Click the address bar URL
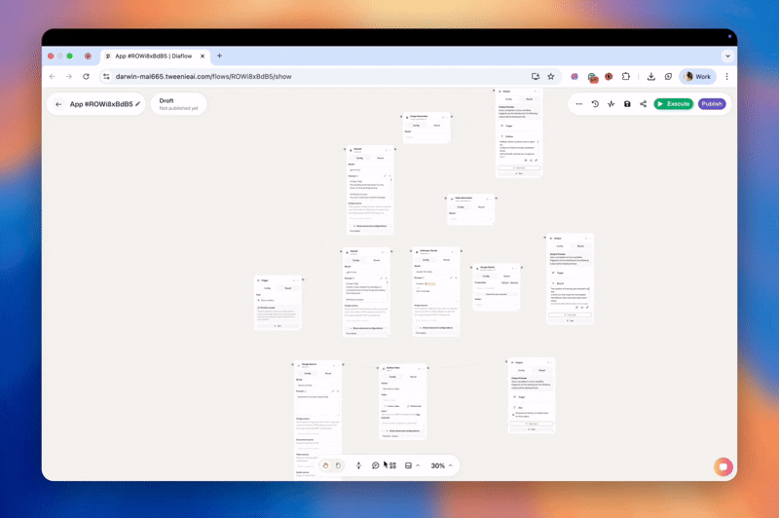The width and height of the screenshot is (779, 518). pyautogui.click(x=204, y=77)
